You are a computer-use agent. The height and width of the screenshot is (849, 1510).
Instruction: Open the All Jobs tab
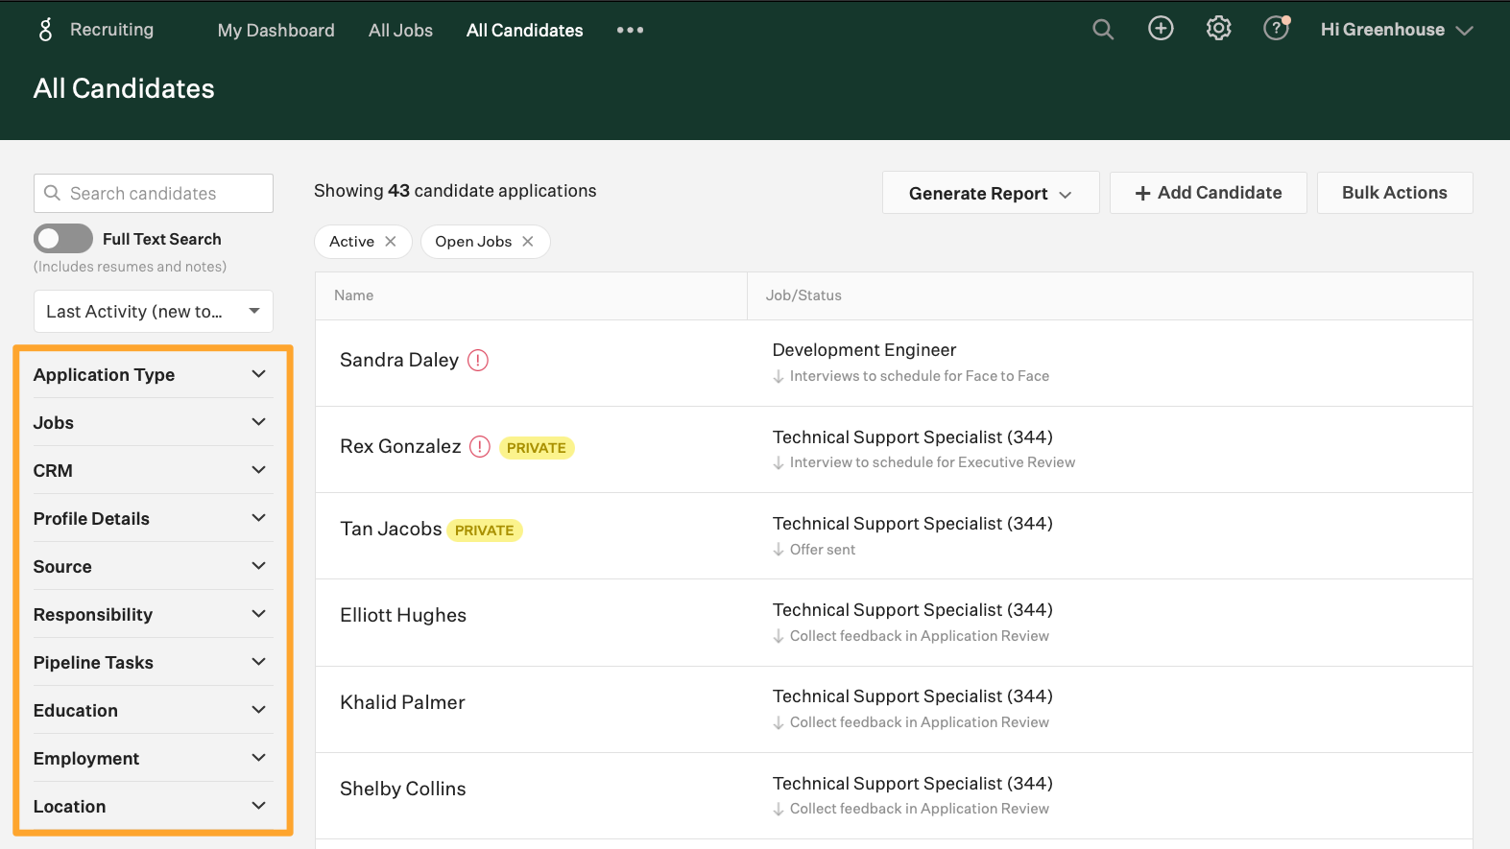point(400,31)
